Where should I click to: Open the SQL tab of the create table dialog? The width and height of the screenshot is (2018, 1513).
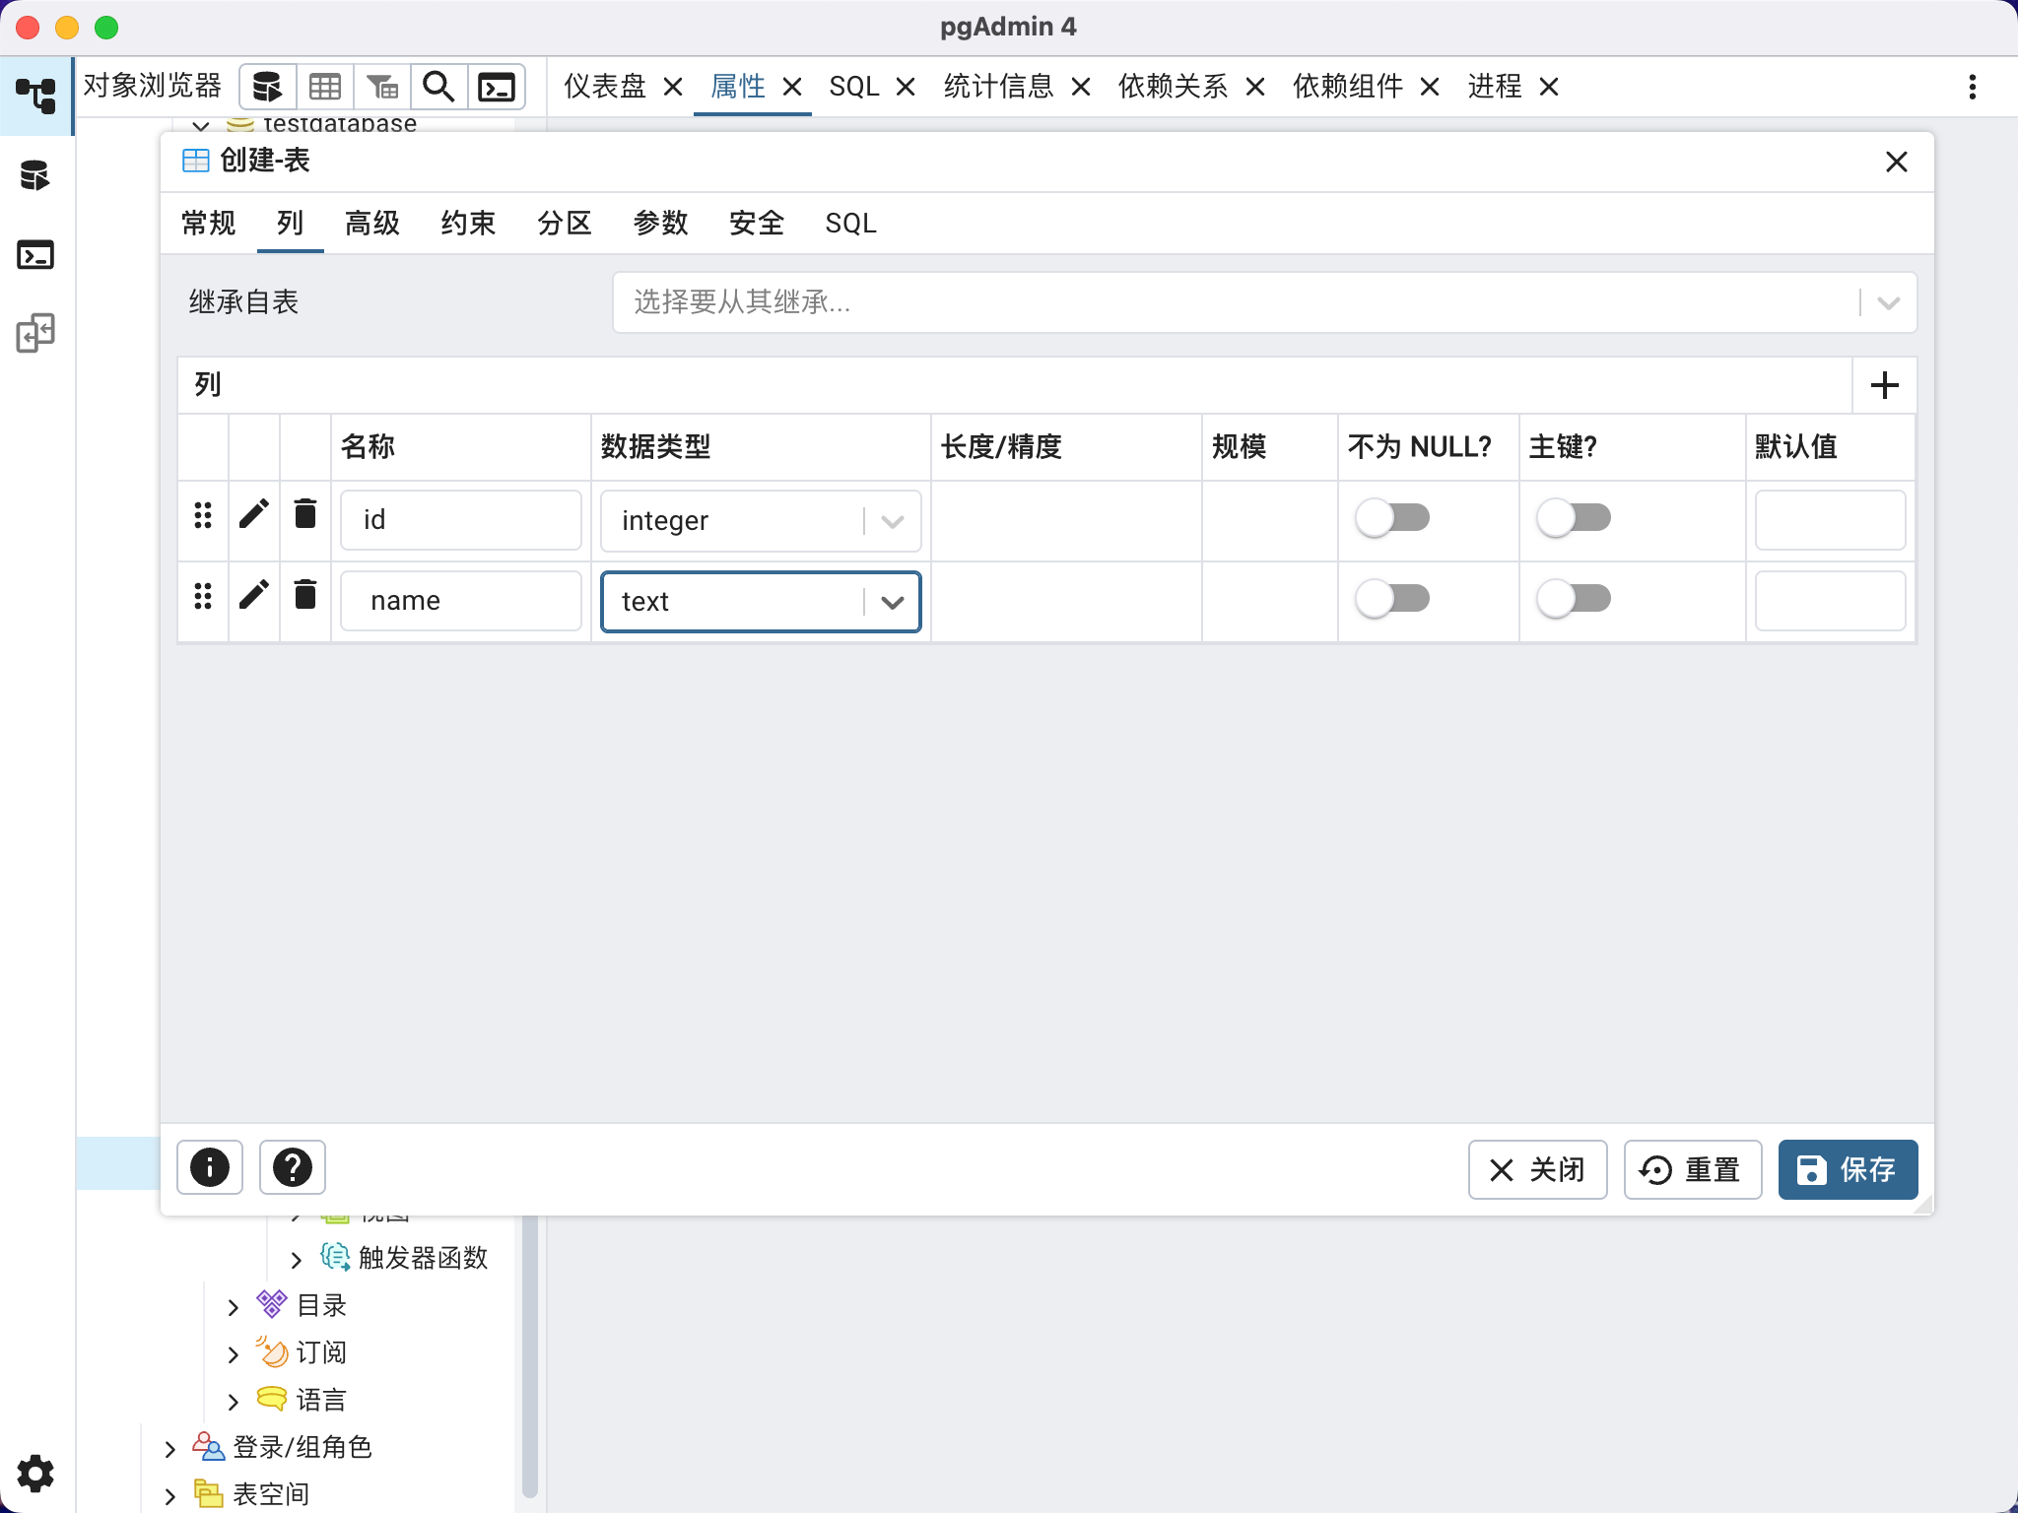tap(849, 224)
